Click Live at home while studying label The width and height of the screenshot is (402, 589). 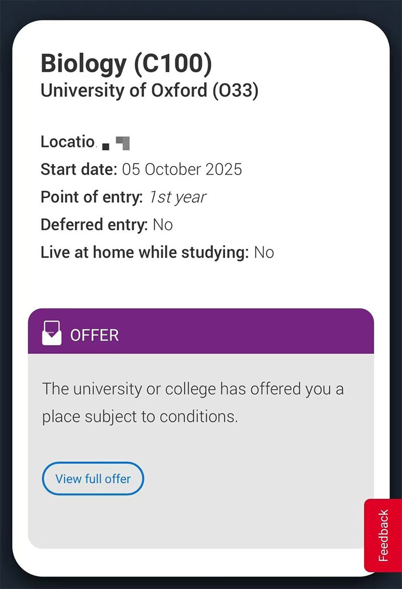[x=145, y=253]
